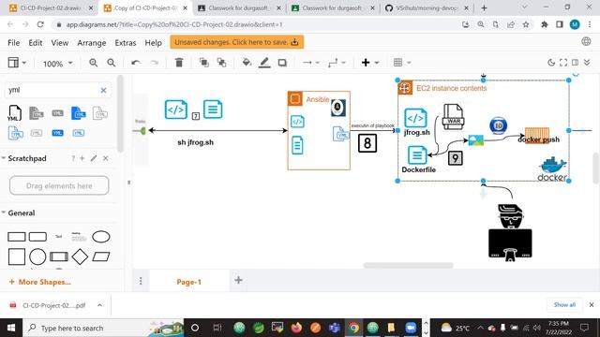Click the To Front icon
This screenshot has height=337, width=600.
coord(204,63)
